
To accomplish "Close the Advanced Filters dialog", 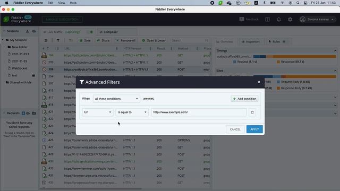I will click(259, 82).
